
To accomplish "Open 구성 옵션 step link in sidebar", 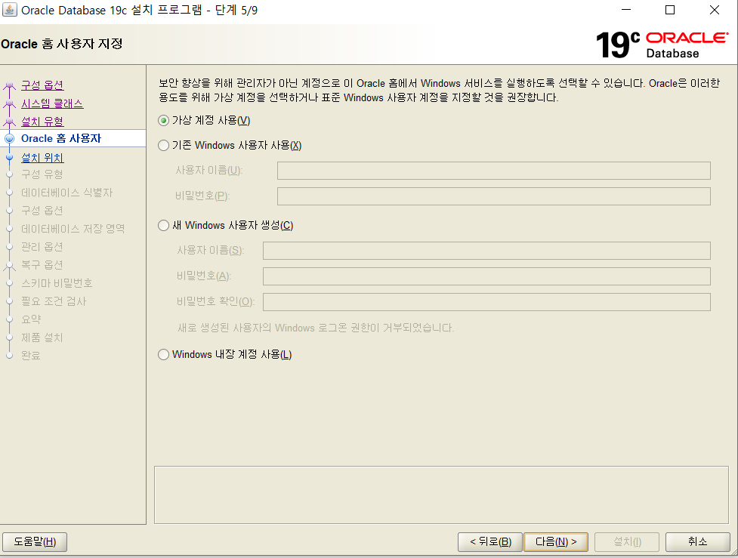I will coord(42,85).
